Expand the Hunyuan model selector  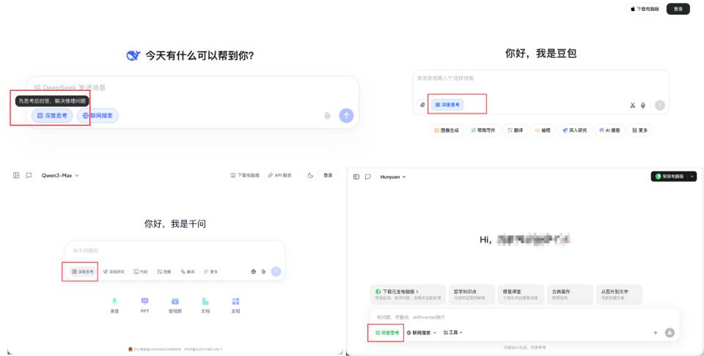click(x=392, y=177)
